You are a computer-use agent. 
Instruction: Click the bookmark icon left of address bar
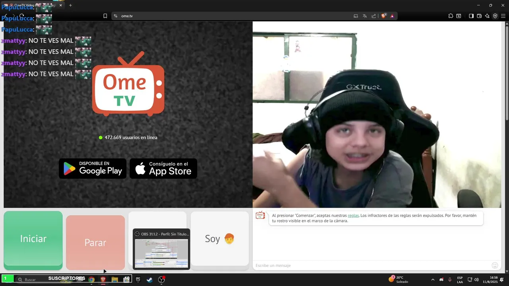coord(105,16)
